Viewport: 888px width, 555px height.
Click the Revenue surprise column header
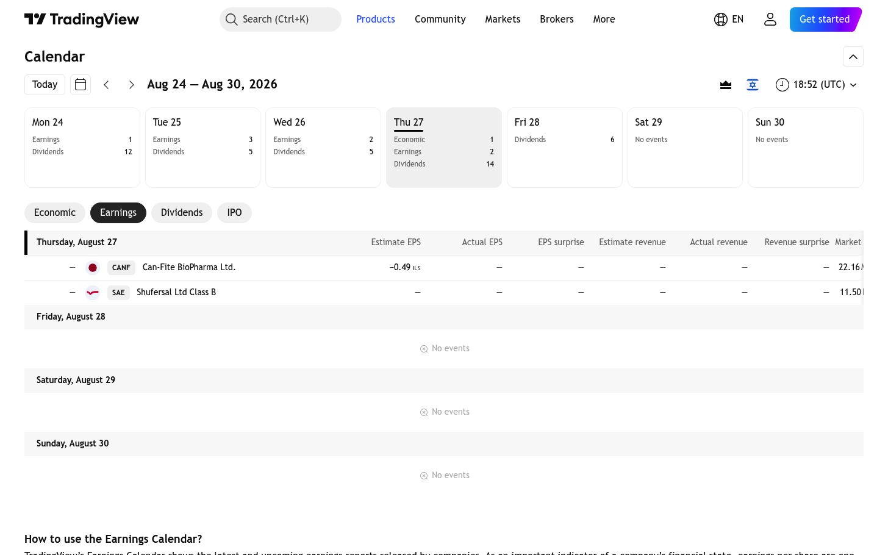[x=797, y=242]
